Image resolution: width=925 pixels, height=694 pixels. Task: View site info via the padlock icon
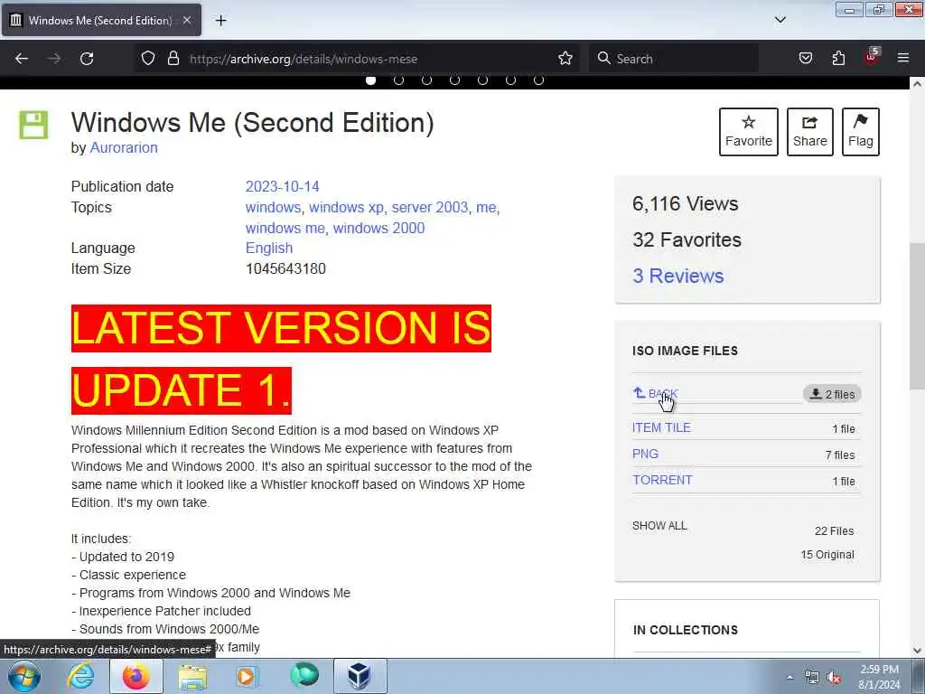[173, 58]
